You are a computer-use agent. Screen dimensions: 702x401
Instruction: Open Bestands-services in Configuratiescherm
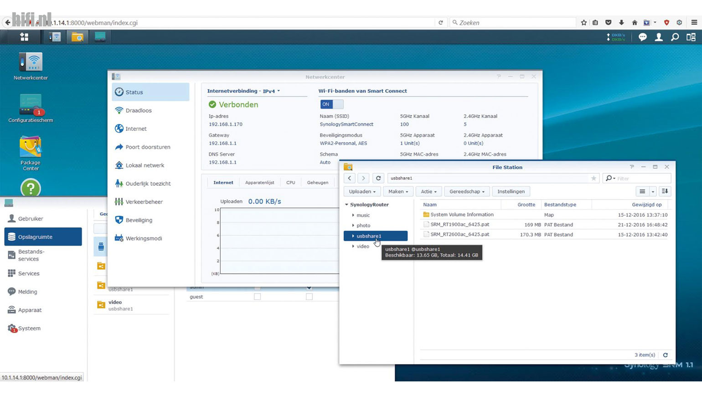pyautogui.click(x=43, y=255)
